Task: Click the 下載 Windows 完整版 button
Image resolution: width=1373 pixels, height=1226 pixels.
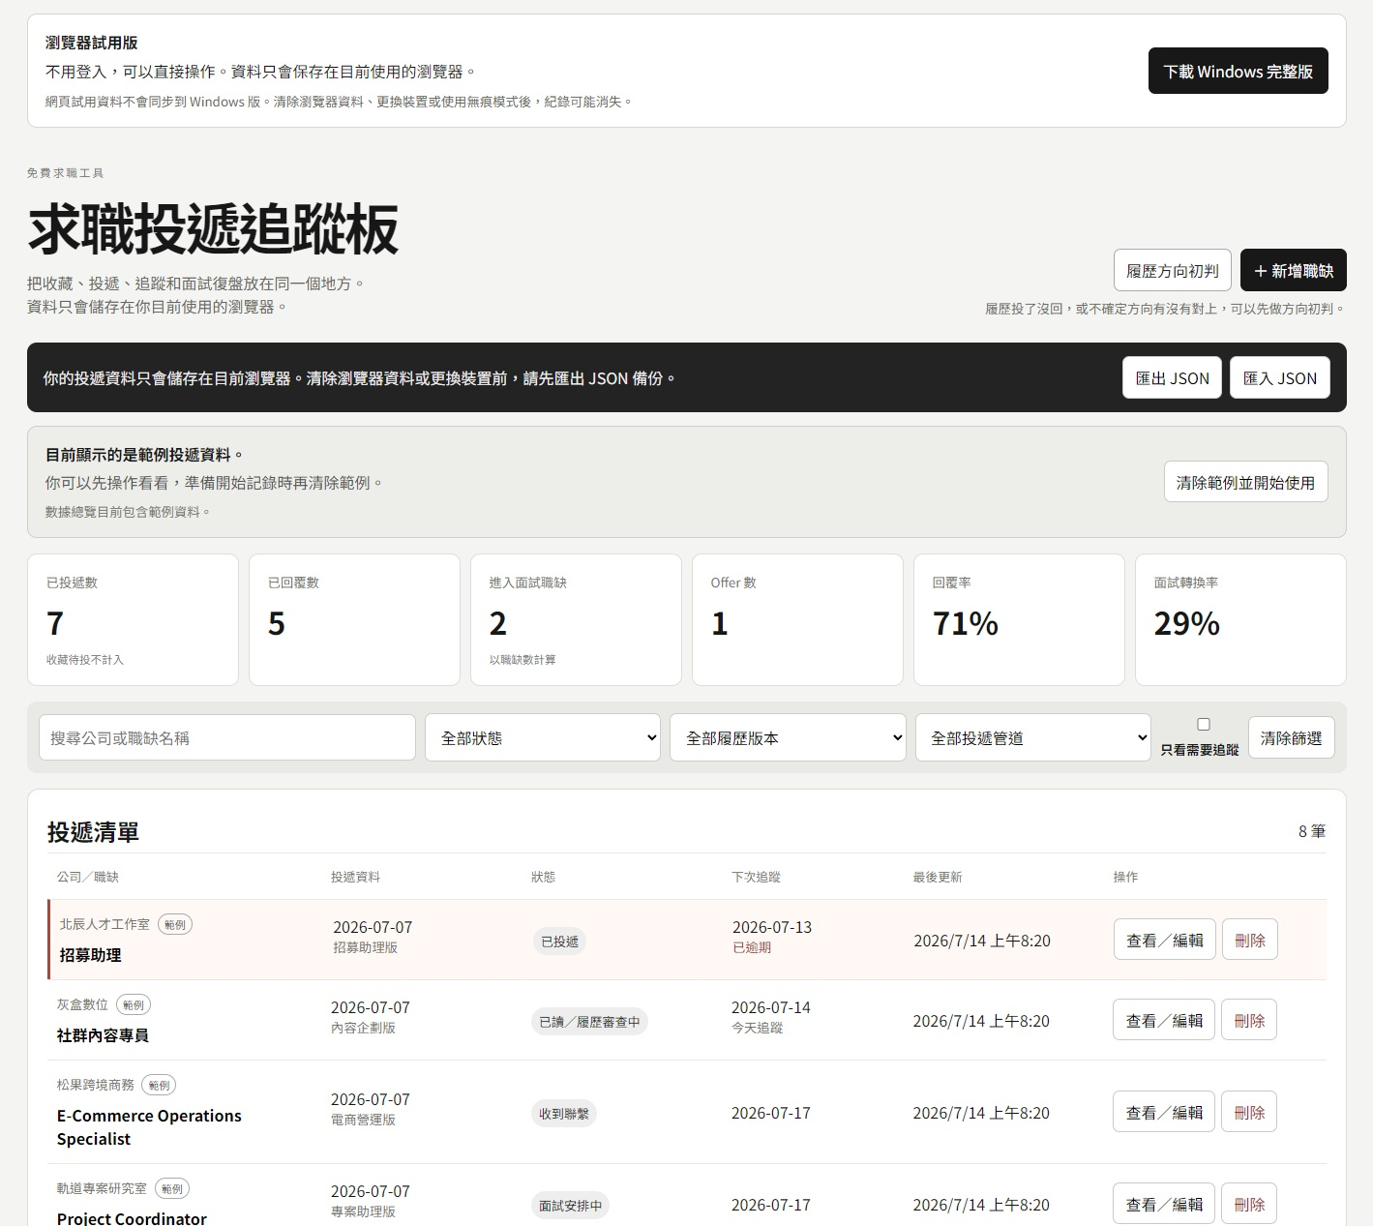Action: tap(1238, 71)
